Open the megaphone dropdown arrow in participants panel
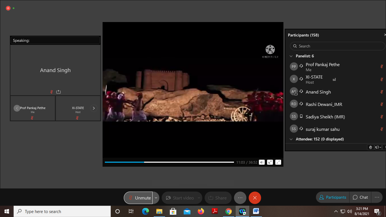 coord(380,147)
